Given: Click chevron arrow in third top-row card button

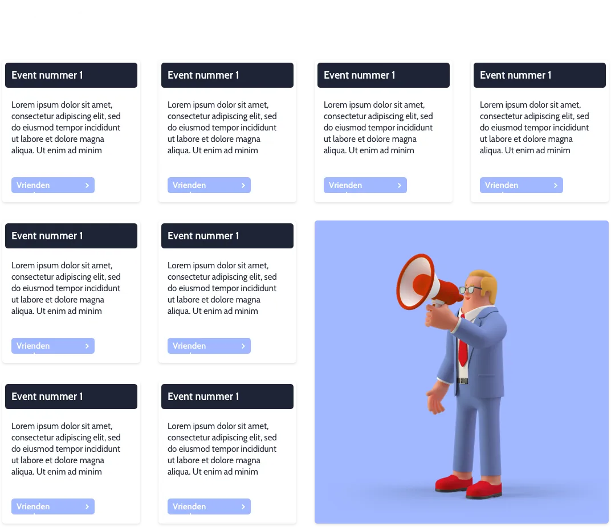Looking at the screenshot, I should [400, 185].
